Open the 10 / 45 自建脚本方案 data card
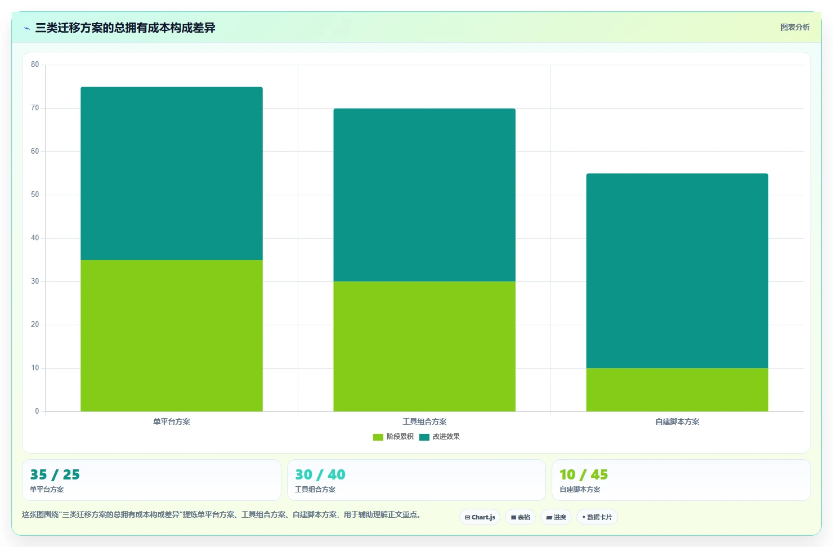The image size is (833, 547). pyautogui.click(x=681, y=480)
